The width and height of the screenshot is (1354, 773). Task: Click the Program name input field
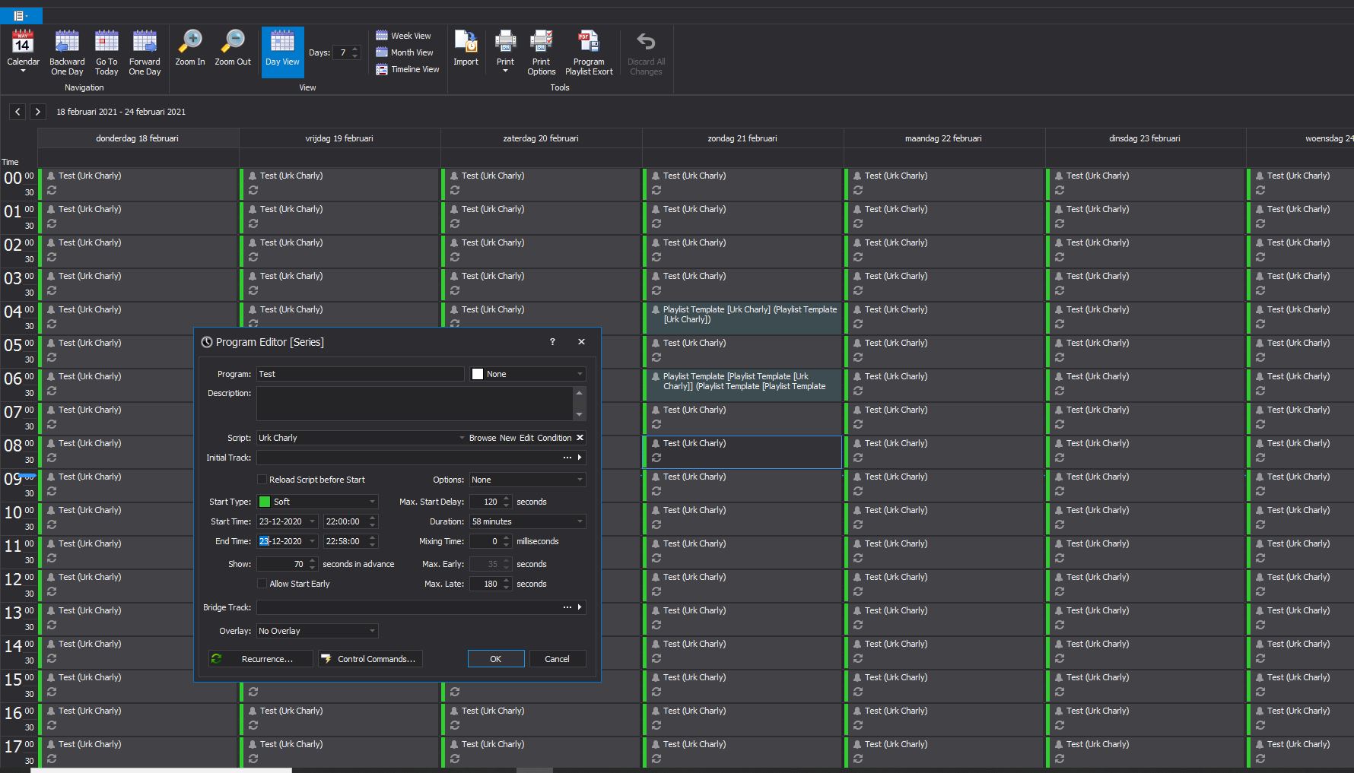coord(360,374)
